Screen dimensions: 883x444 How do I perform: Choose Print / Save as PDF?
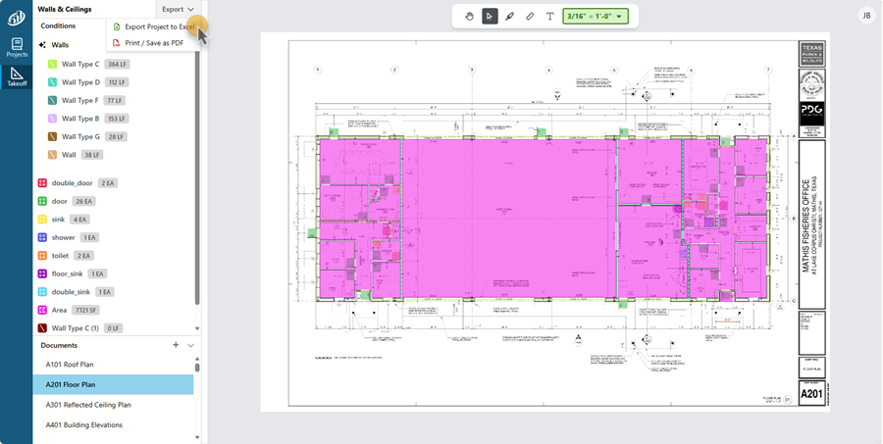coord(154,43)
